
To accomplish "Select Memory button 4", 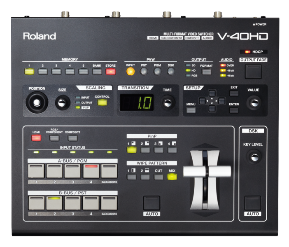I will (x=70, y=71).
